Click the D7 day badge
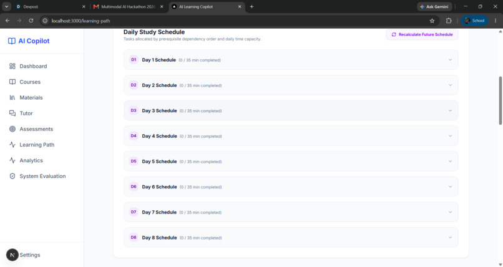The height and width of the screenshot is (267, 503). click(134, 212)
